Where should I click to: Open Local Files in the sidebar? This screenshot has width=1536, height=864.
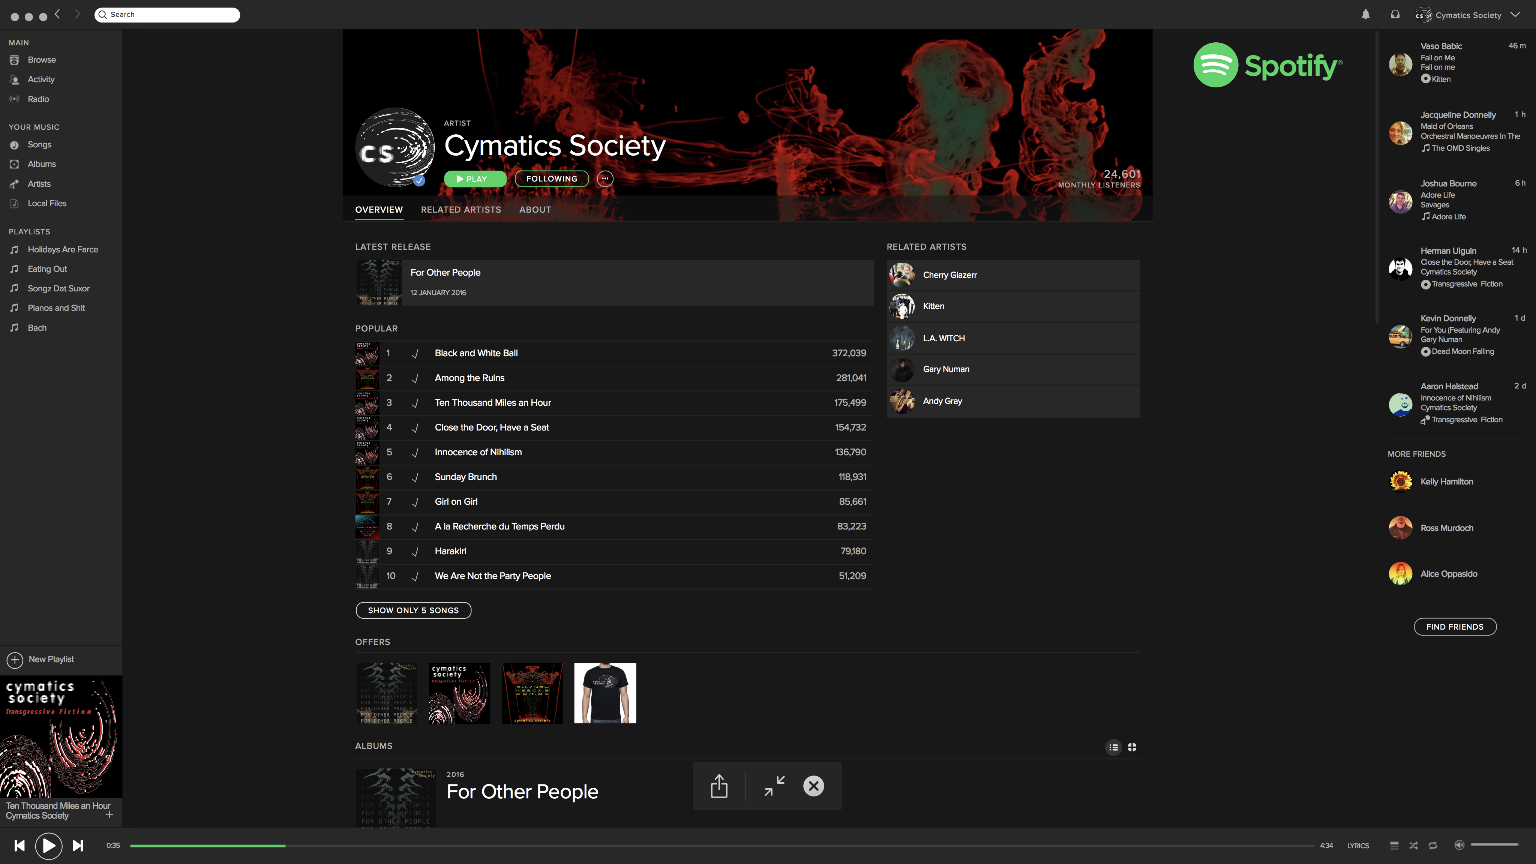47,203
